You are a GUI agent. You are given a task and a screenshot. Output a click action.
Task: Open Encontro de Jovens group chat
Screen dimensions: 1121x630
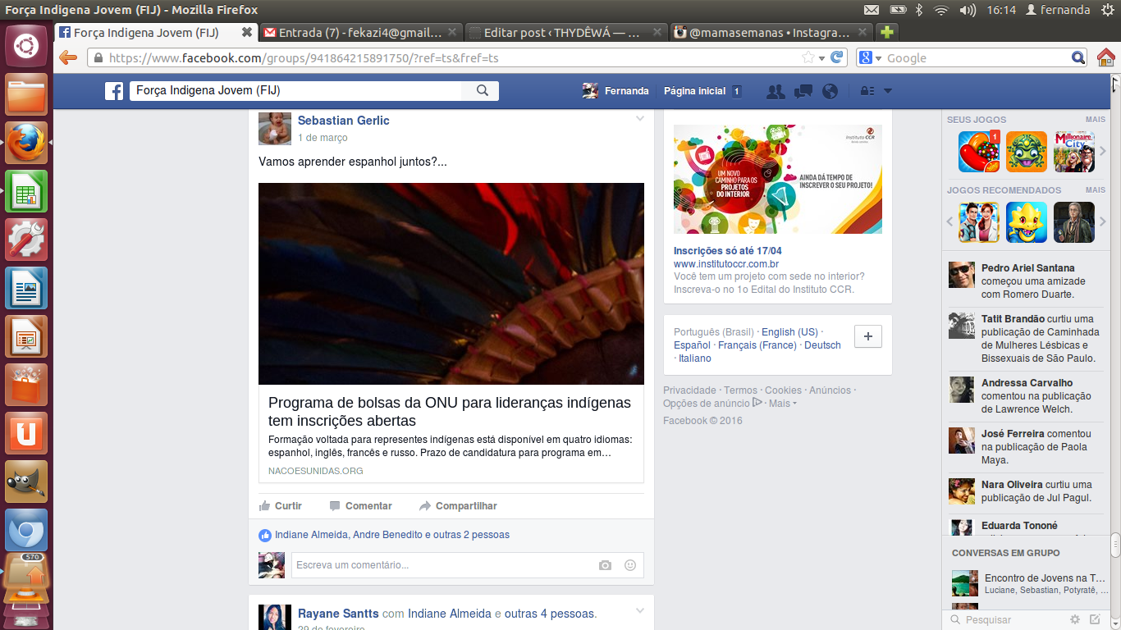1029,583
